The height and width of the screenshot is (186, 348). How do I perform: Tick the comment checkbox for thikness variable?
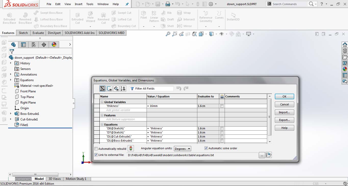coord(222,106)
